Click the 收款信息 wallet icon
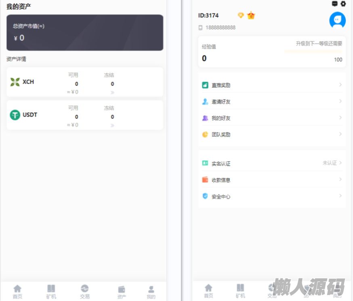The image size is (353, 301). (x=205, y=180)
